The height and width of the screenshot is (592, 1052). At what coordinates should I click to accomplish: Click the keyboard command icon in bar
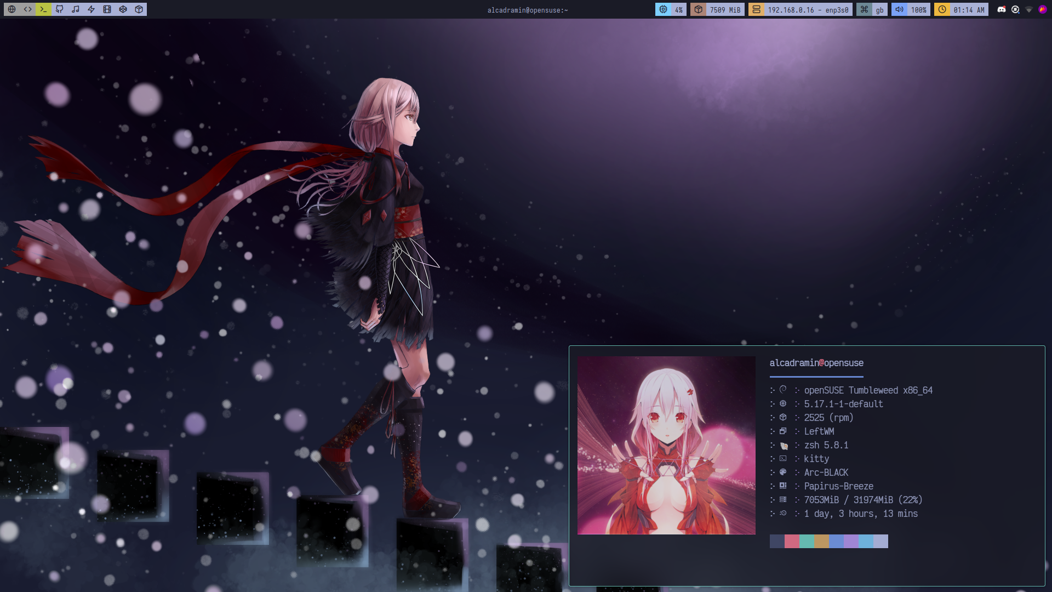coord(864,9)
